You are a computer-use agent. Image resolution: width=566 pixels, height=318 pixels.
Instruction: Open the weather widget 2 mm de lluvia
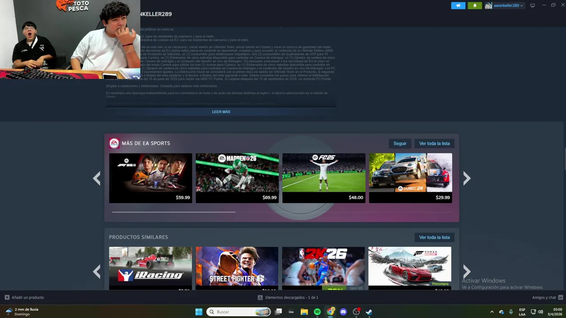pyautogui.click(x=22, y=312)
